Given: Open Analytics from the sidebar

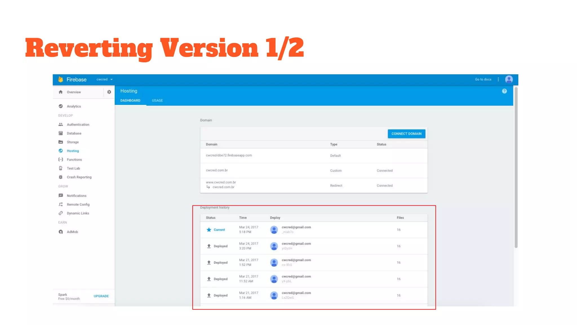Looking at the screenshot, I should (74, 106).
